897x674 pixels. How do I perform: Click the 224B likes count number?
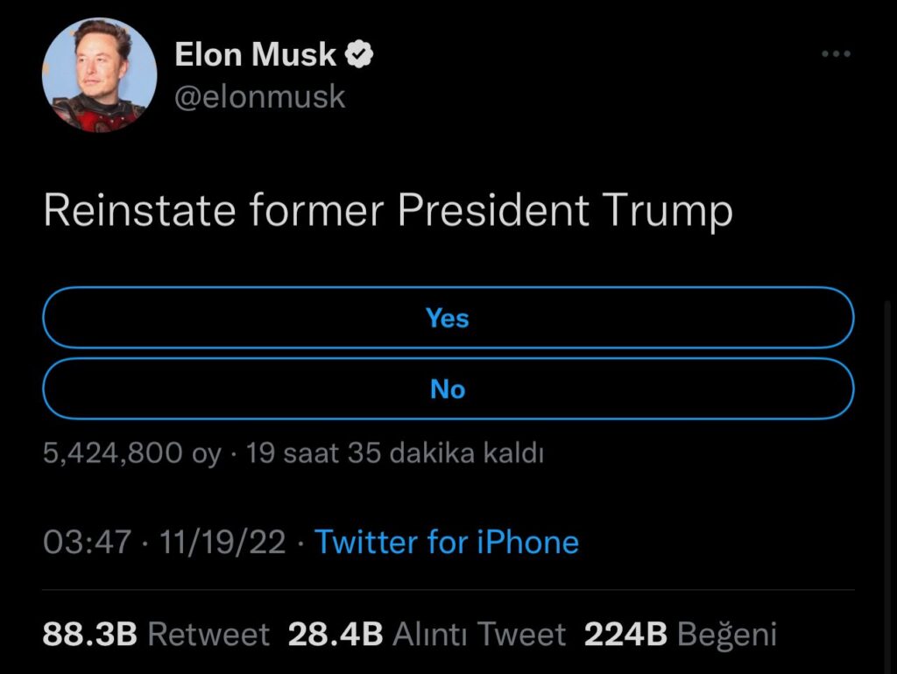click(626, 634)
